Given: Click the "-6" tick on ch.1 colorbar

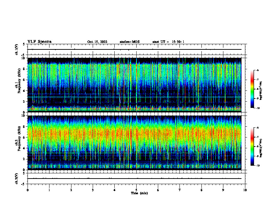Looking at the screenshot, I should tap(258, 70).
